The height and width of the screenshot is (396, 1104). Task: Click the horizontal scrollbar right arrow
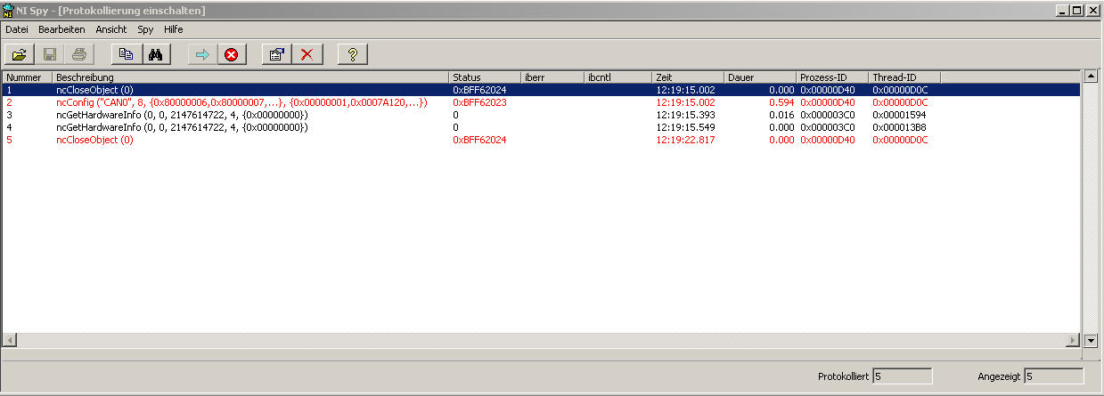[1073, 341]
